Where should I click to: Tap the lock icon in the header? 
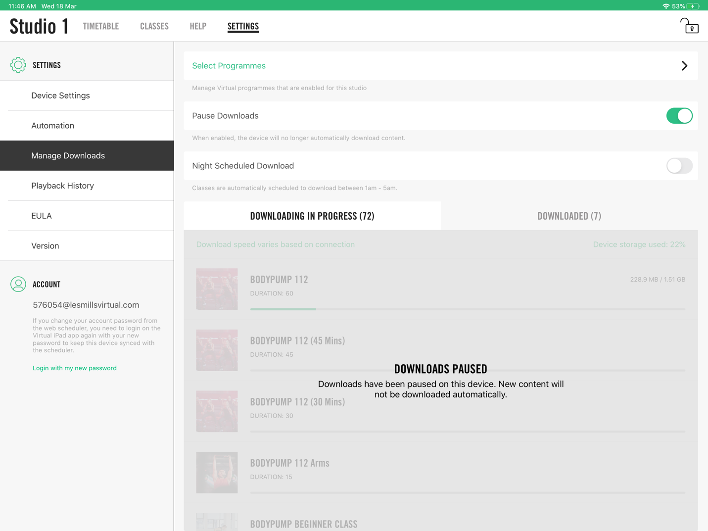pos(689,26)
